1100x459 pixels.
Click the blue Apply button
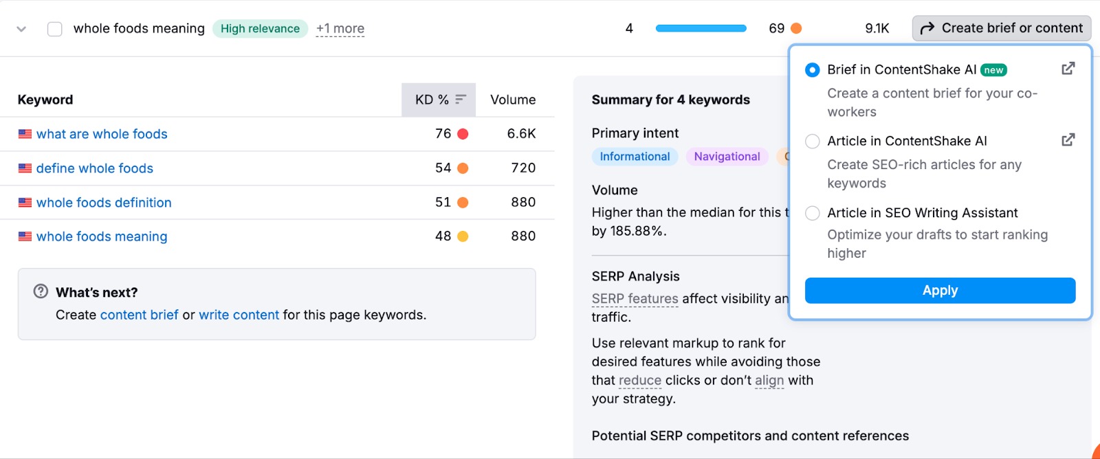(x=940, y=291)
